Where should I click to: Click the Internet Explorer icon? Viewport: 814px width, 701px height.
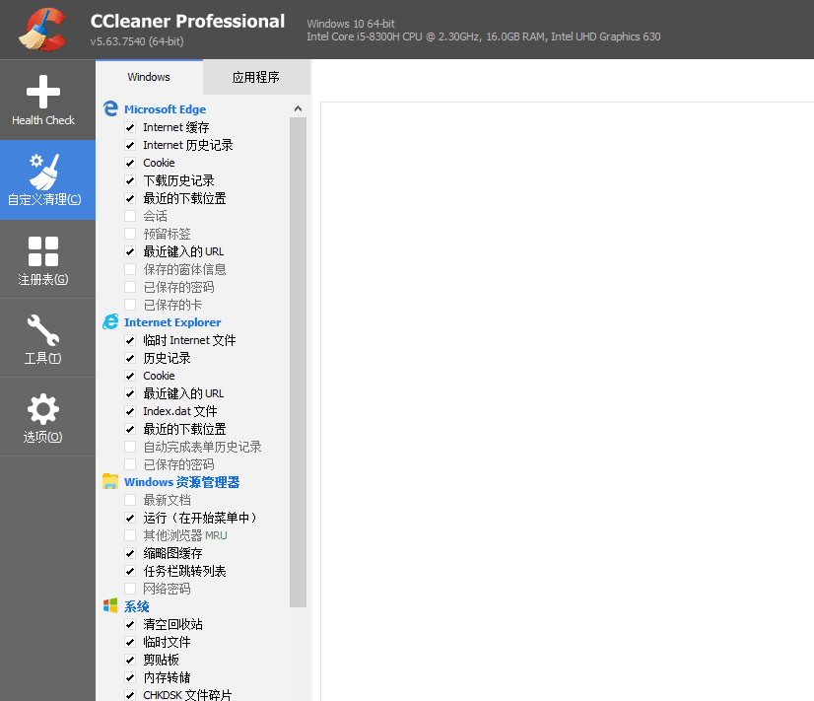point(110,322)
